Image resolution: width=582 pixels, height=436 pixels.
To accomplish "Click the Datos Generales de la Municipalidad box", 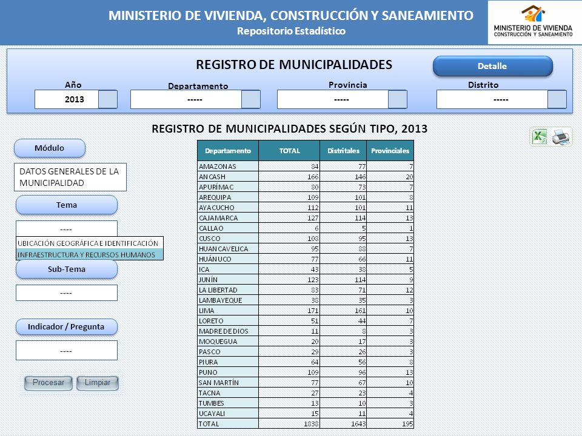I will (x=70, y=177).
